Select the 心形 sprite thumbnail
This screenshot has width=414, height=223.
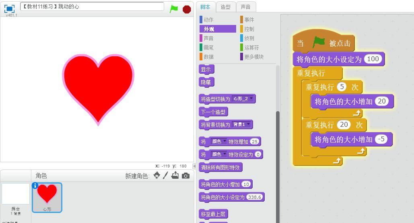(47, 197)
